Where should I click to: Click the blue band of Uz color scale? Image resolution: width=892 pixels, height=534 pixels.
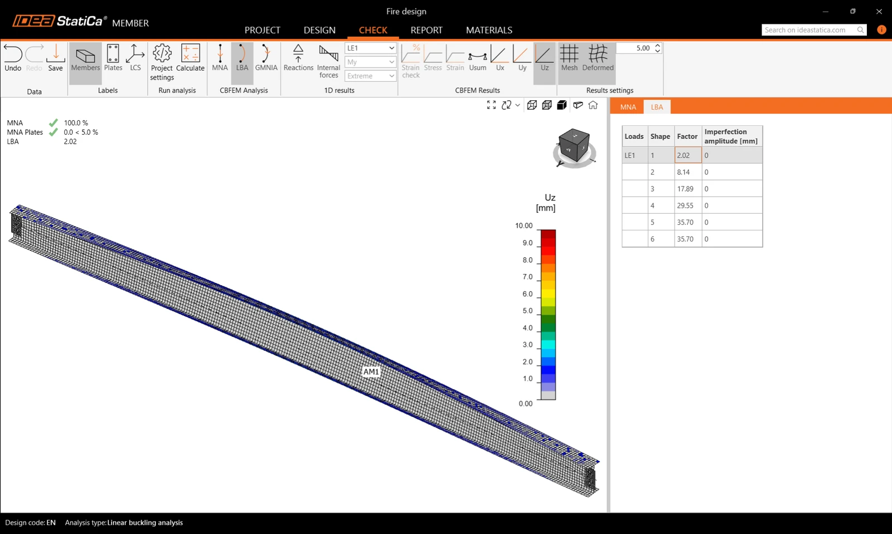(x=548, y=370)
